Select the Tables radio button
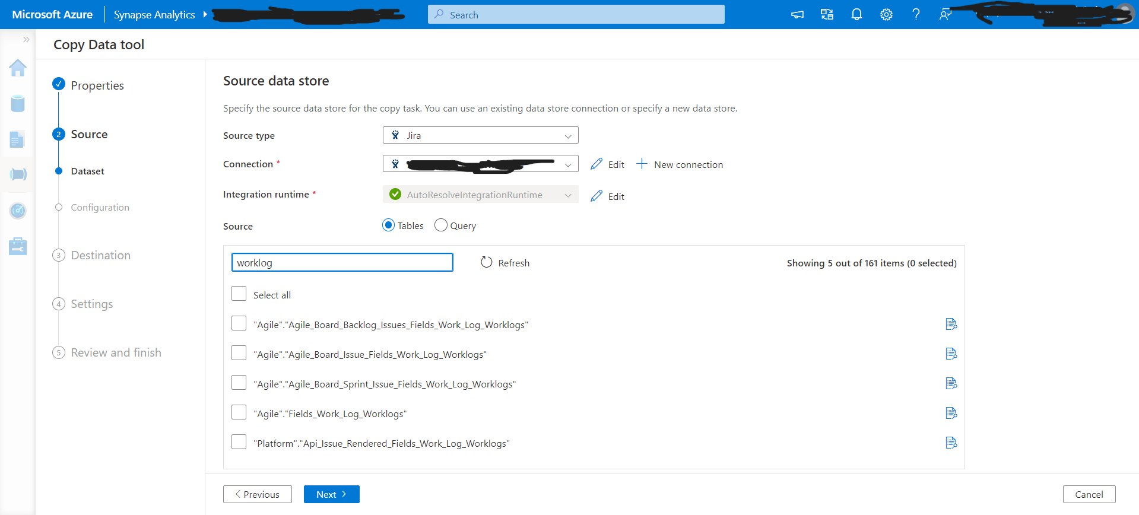Image resolution: width=1139 pixels, height=515 pixels. (x=389, y=225)
